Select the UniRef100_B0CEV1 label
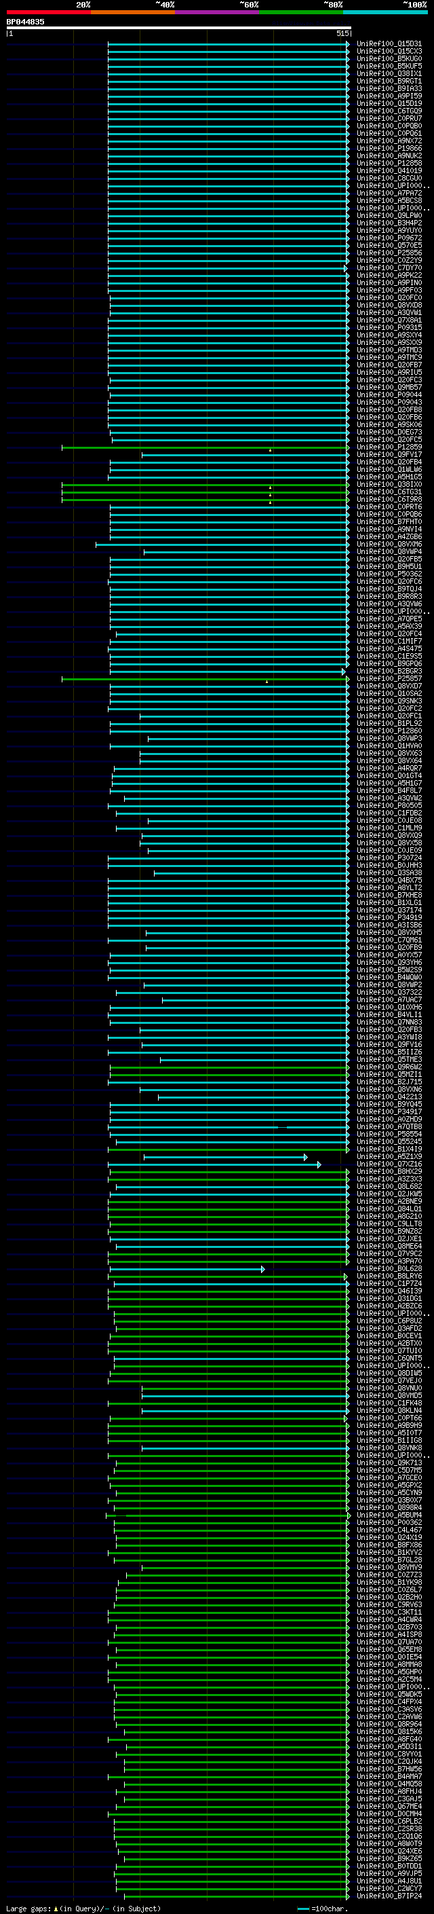The image size is (434, 1914). 389,1336
